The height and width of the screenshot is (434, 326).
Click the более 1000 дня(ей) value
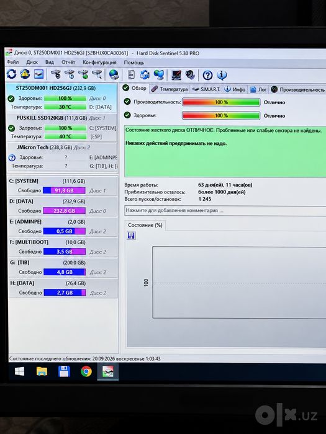coord(222,192)
